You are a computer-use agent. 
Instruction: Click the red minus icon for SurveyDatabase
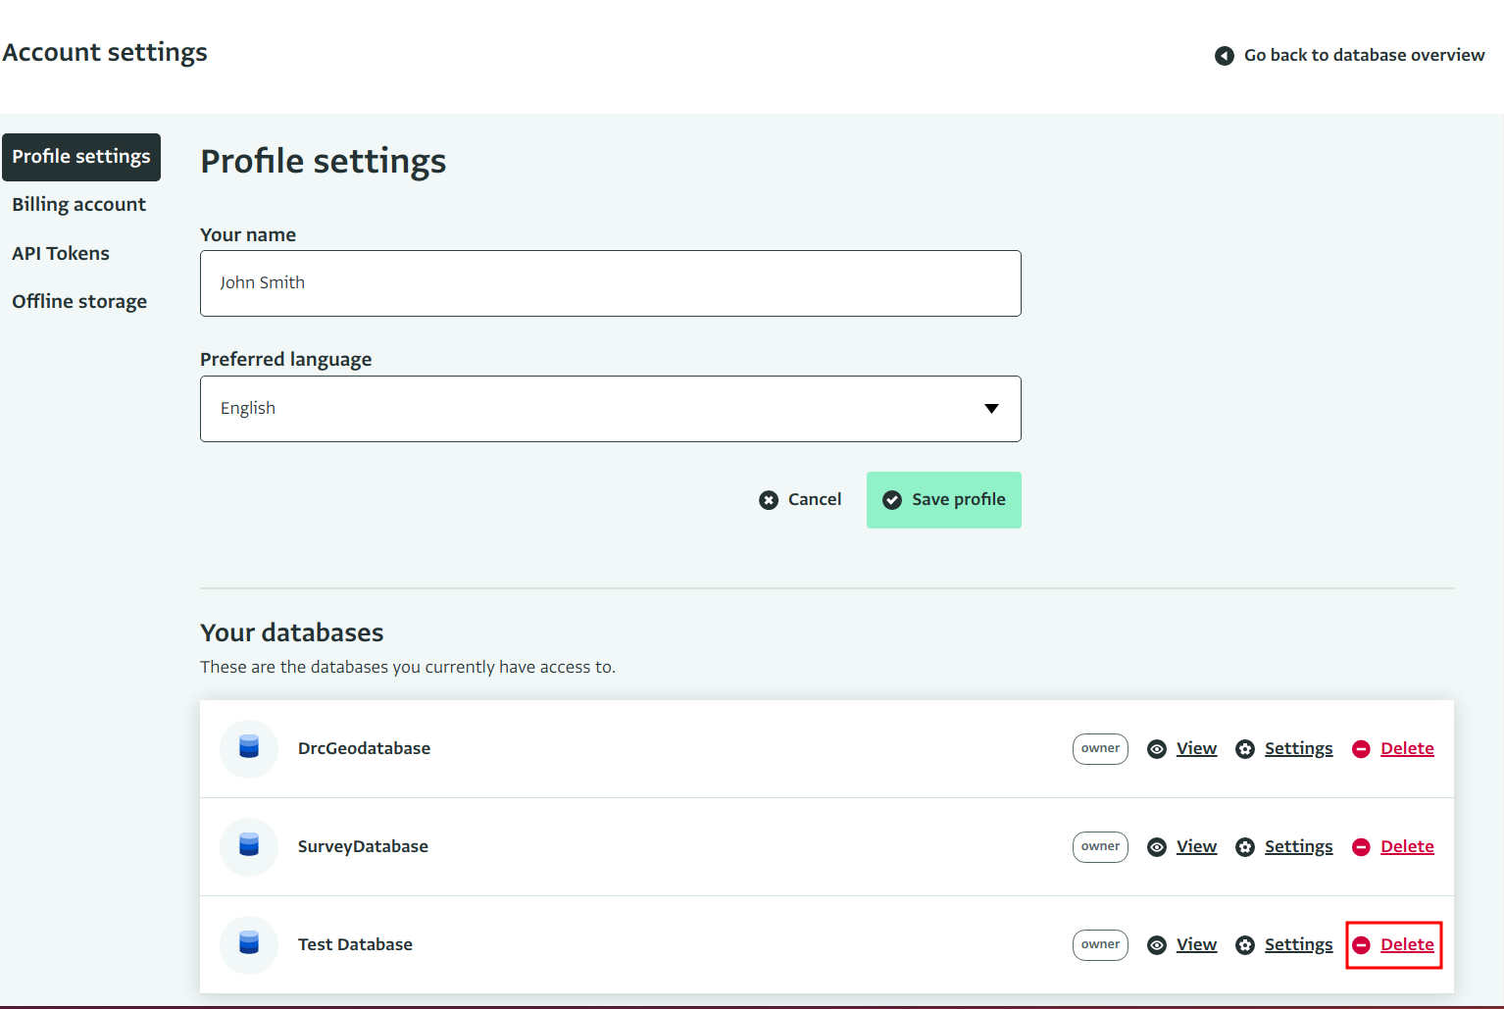1361,847
